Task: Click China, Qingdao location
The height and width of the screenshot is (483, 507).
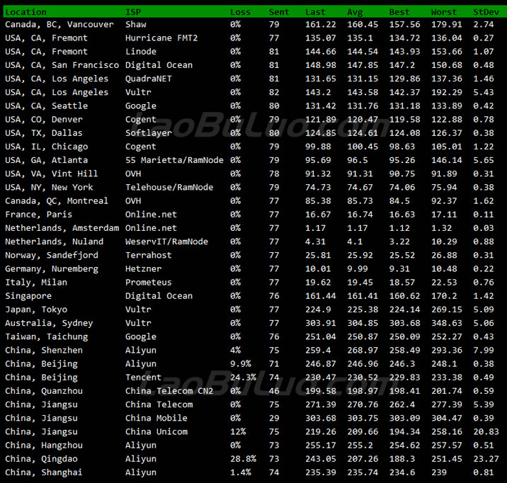Action: 41,459
